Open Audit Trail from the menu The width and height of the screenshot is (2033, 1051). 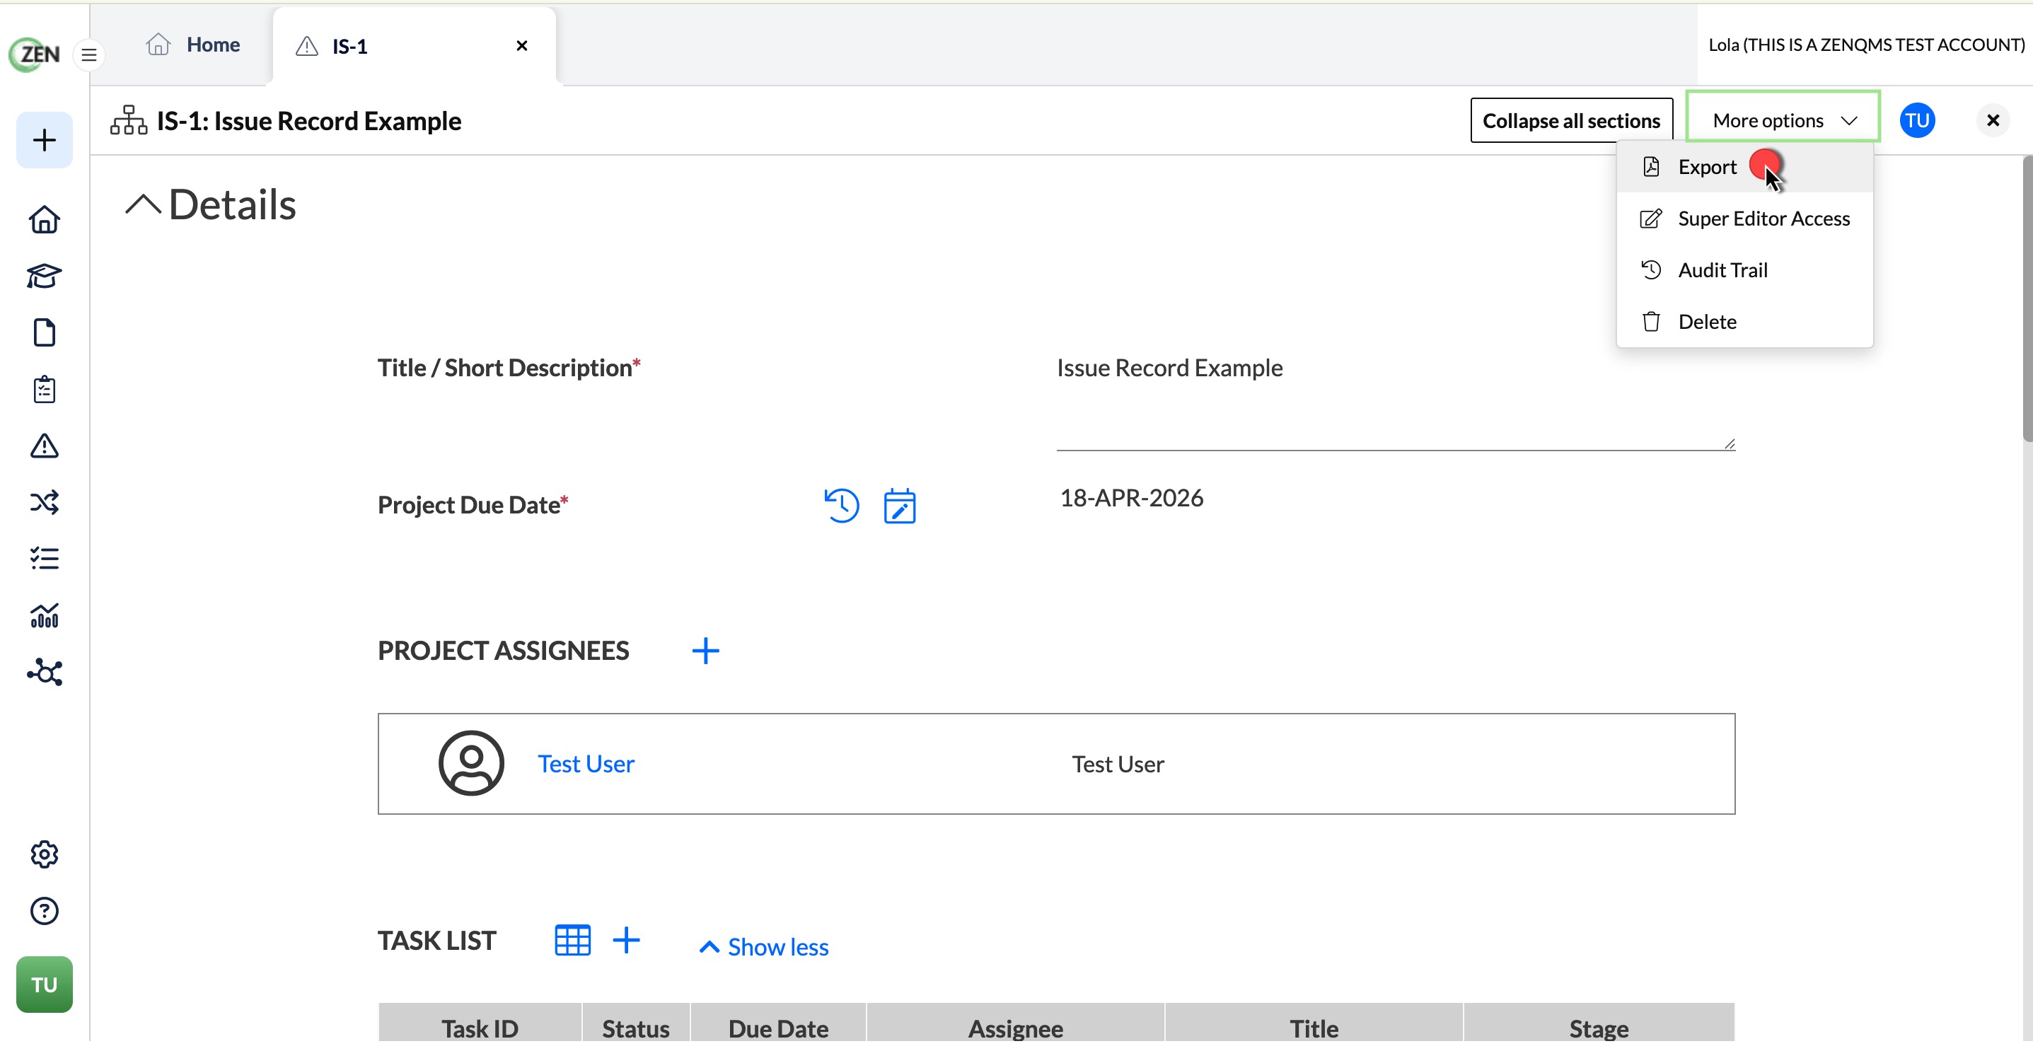click(x=1744, y=271)
